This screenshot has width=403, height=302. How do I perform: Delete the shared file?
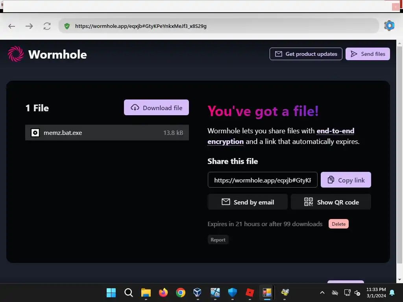pos(338,224)
